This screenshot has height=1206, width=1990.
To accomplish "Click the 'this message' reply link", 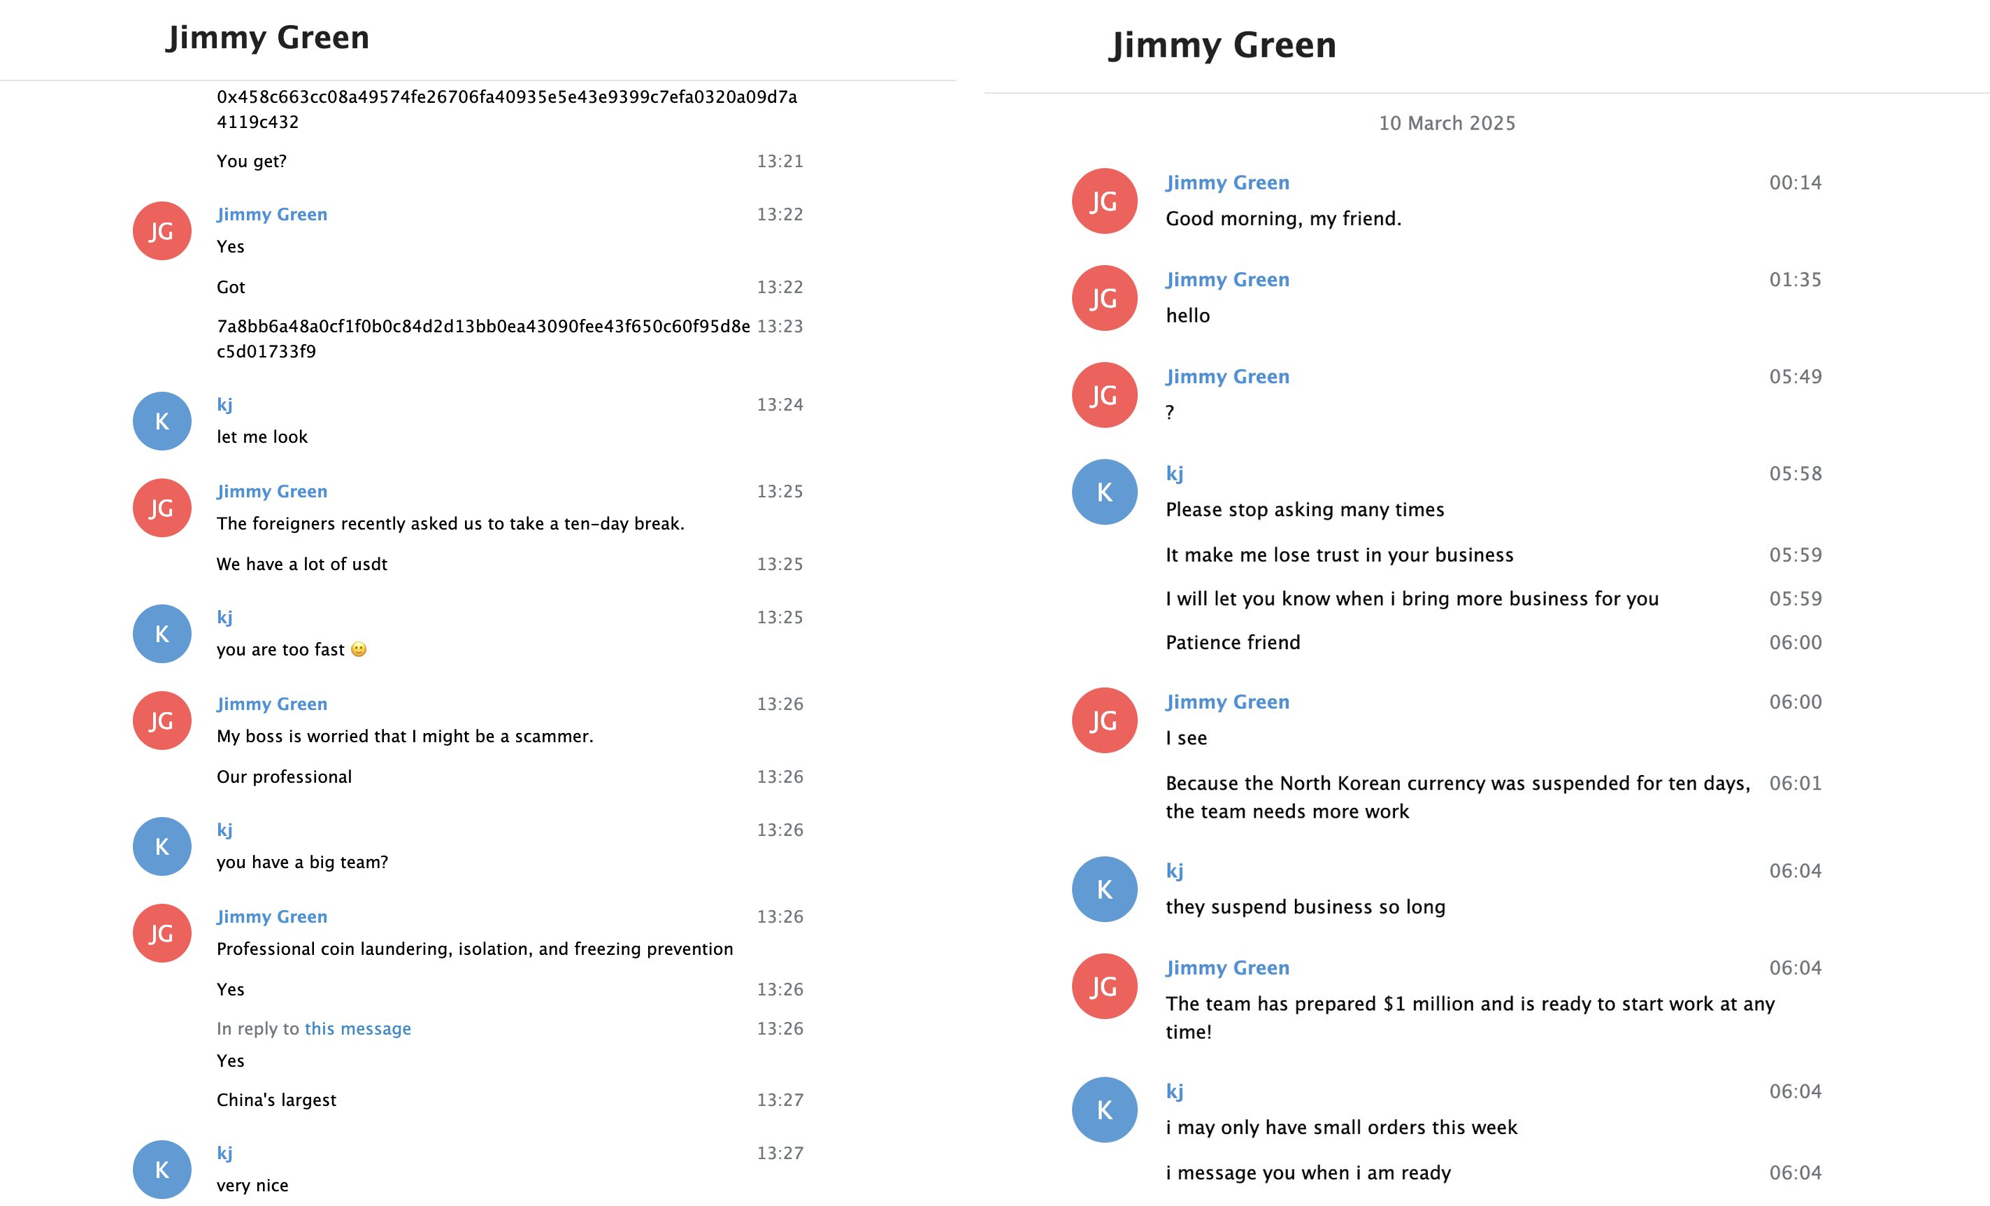I will click(358, 1028).
